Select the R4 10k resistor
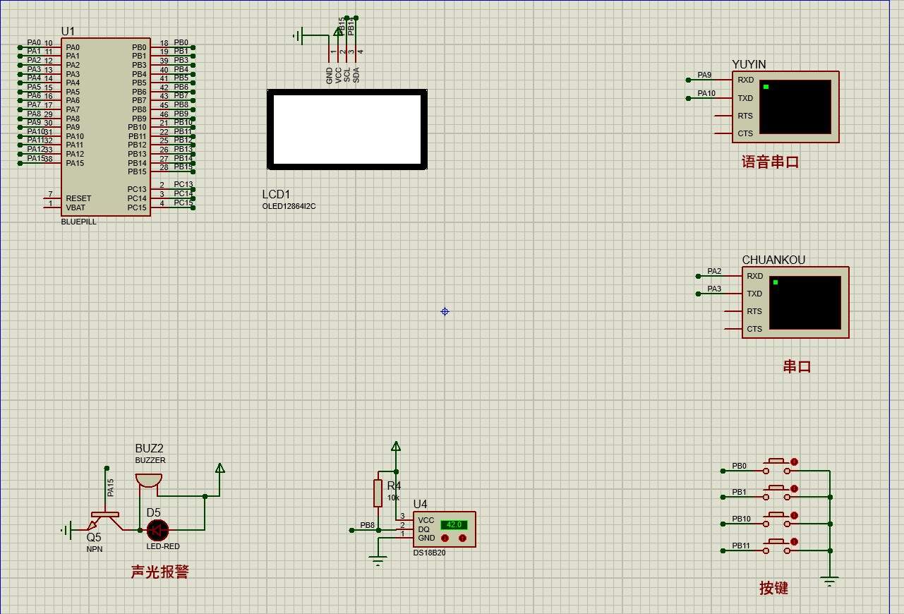Screen dimensions: 904x614 [378, 493]
